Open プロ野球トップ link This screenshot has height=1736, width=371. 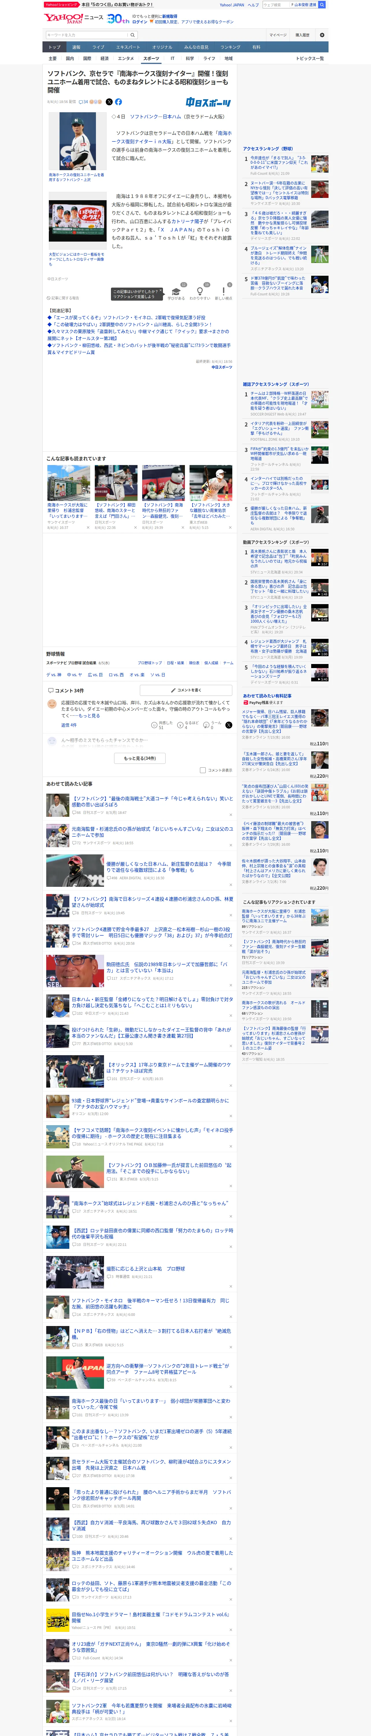[150, 663]
